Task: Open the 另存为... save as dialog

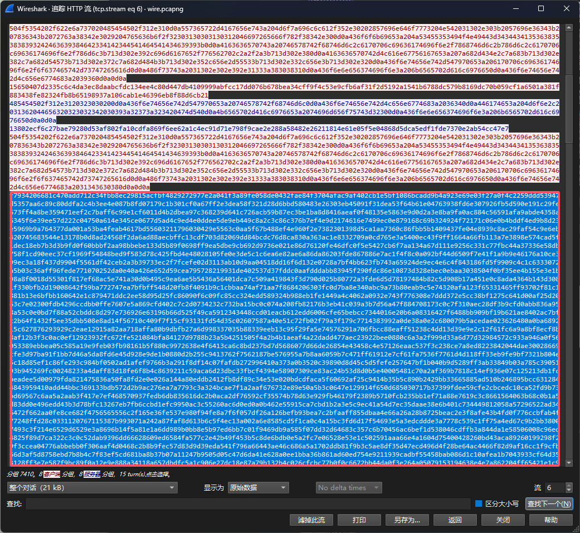Action: click(407, 520)
